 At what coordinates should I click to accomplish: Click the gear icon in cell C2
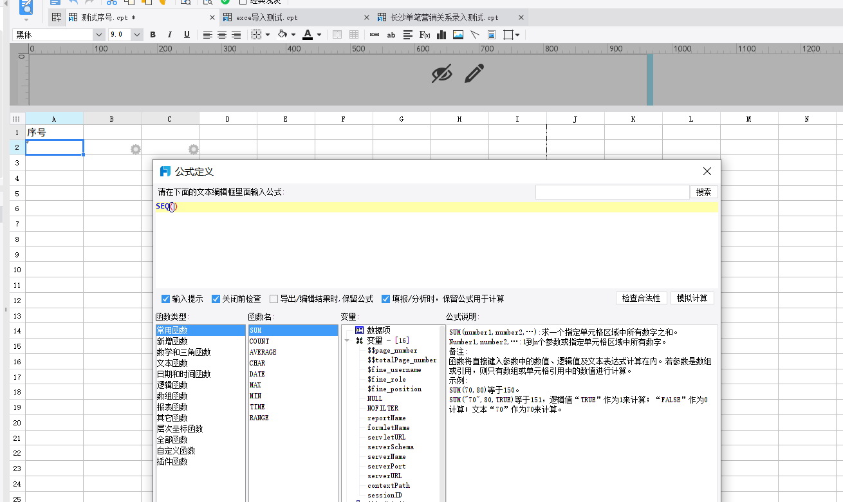193,149
